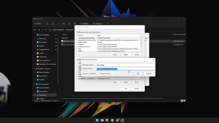The width and height of the screenshot is (219, 123).
Task: Click the Cut scissors icon in the Explorer toolbar
Action: coord(47,24)
